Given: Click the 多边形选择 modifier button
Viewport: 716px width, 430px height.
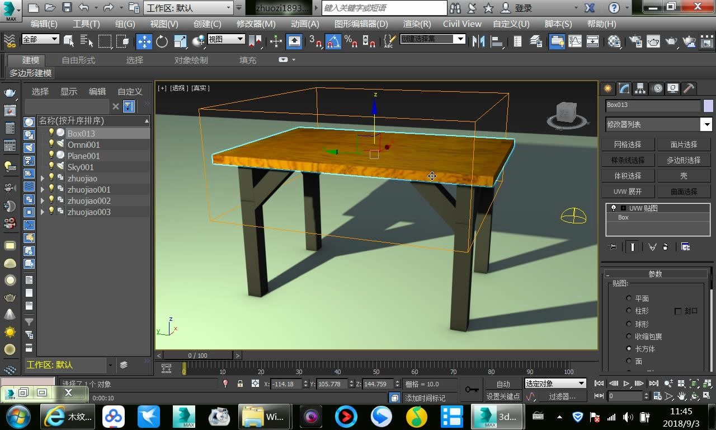Looking at the screenshot, I should [684, 160].
